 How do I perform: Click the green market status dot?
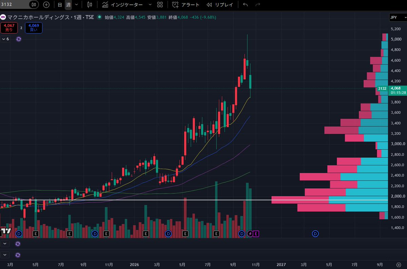99,17
